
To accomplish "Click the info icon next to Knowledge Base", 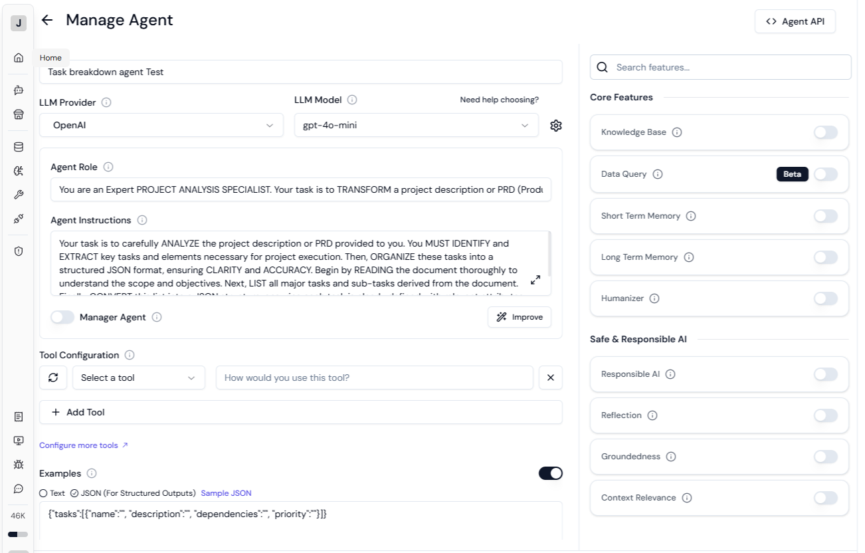I will pos(677,132).
